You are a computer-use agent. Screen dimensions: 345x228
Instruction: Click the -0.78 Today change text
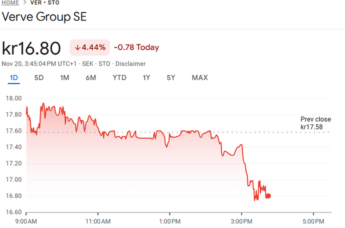pos(136,47)
